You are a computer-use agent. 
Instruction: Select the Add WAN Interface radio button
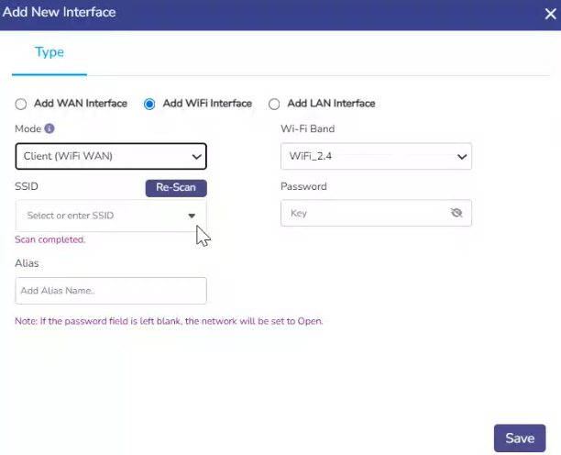(x=21, y=105)
